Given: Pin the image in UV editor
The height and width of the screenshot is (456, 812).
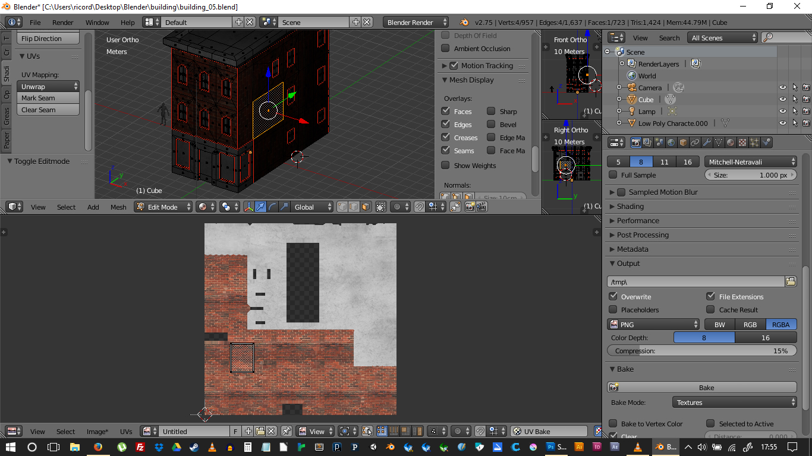Looking at the screenshot, I should pos(286,431).
